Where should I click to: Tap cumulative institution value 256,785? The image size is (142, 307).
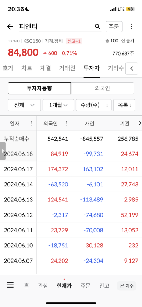[x=128, y=139]
